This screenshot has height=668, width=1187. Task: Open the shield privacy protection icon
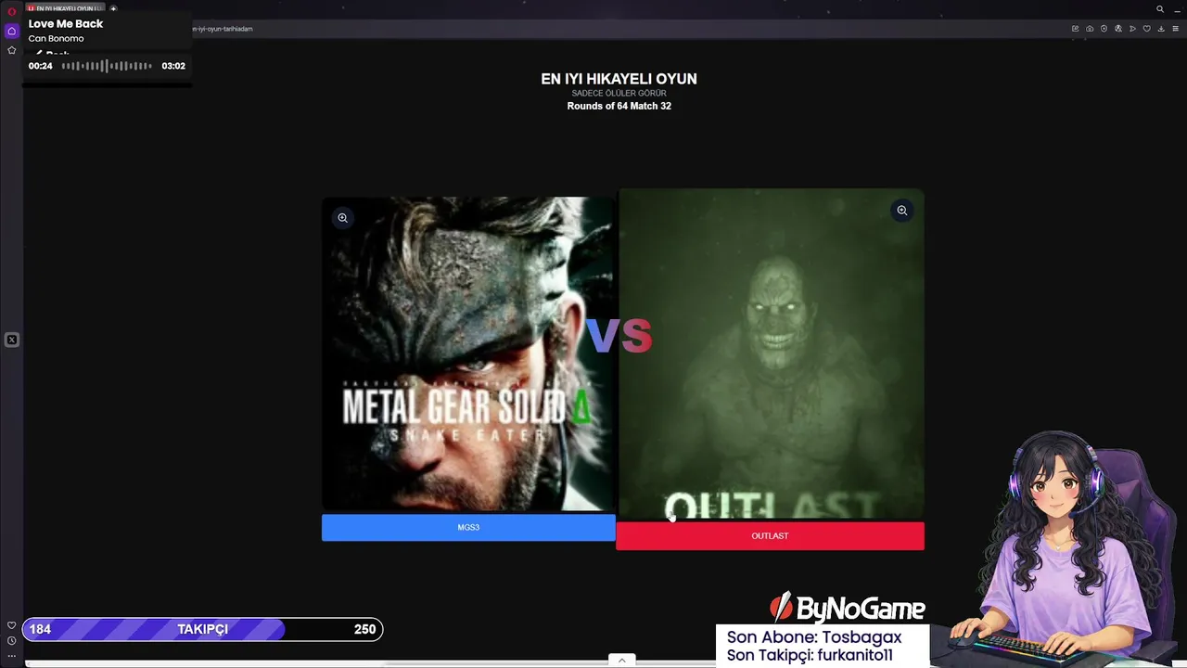(1104, 29)
